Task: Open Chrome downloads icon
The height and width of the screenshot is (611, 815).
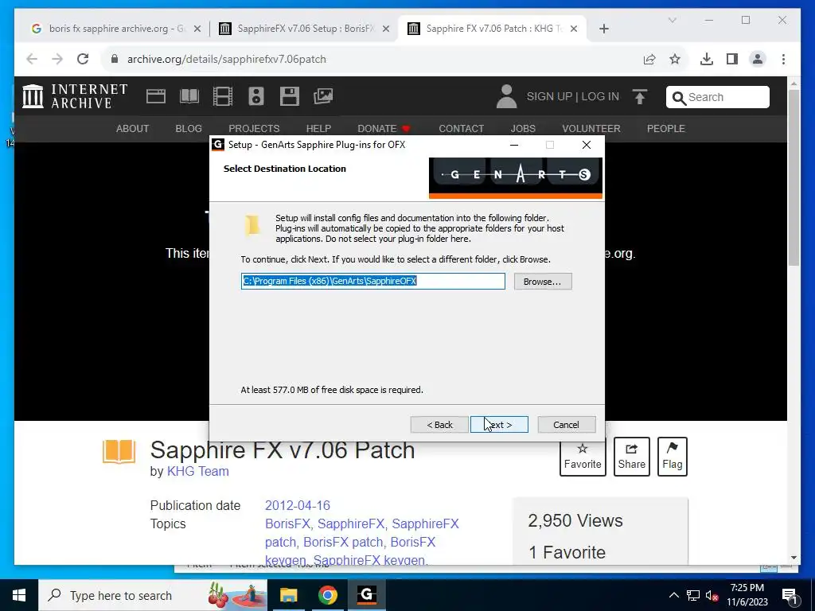Action: [707, 59]
